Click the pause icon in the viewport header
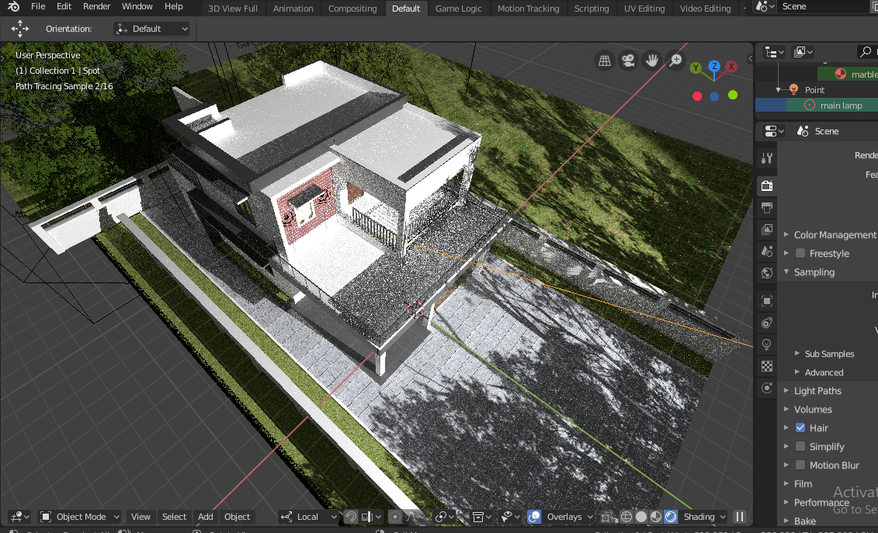878x533 pixels. pos(740,517)
